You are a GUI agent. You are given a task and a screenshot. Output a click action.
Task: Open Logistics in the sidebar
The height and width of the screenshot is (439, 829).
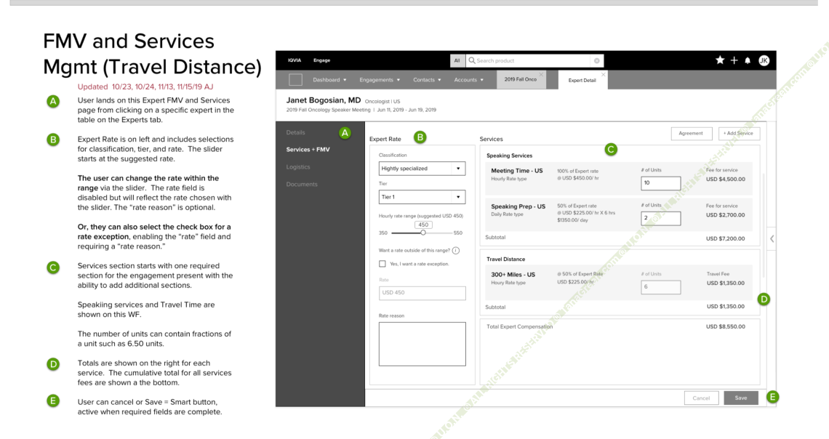[x=298, y=167]
